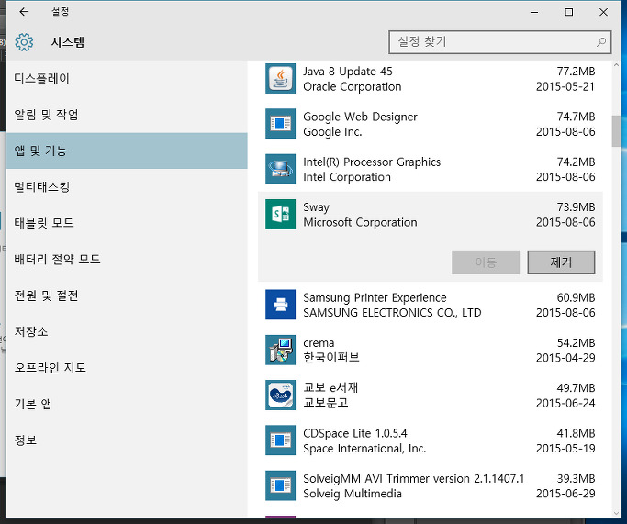Viewport: 627px width, 524px height.
Task: Click the crema app icon
Action: (280, 350)
